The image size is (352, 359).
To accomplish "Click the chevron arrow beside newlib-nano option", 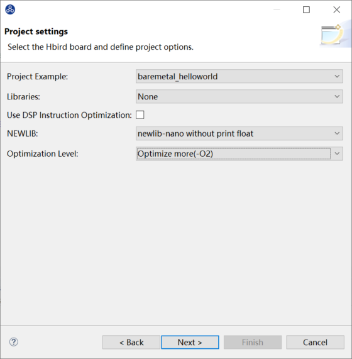I will 337,134.
